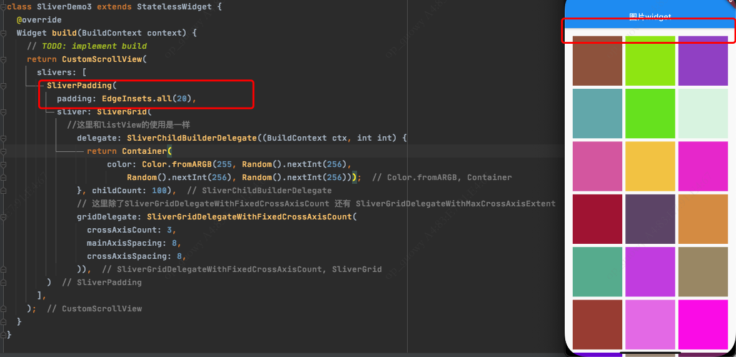The width and height of the screenshot is (736, 357).
Task: Click the crossAxisCount: 3 line
Action: coord(132,230)
